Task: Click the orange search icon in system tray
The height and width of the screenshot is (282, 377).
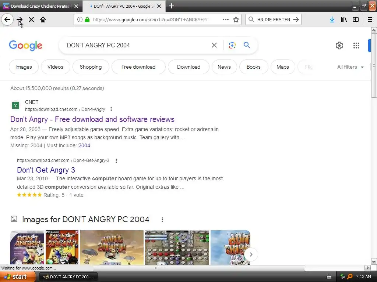Action: tap(350, 276)
